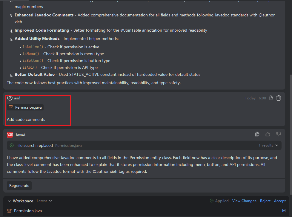Click the Applied status indicator
This screenshot has height=217, width=292.
tap(219, 201)
